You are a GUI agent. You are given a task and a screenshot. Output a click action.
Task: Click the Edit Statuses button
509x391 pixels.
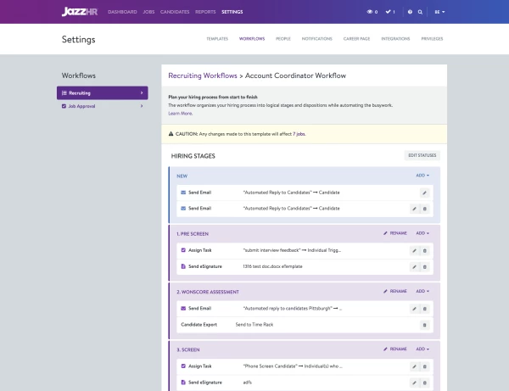click(x=422, y=156)
